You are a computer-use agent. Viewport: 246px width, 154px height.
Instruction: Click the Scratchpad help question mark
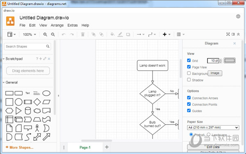(37, 59)
